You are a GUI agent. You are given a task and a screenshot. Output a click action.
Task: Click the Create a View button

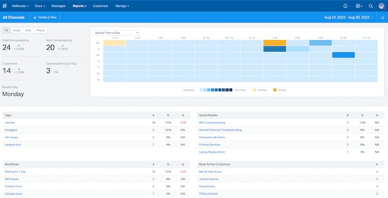coord(45,17)
